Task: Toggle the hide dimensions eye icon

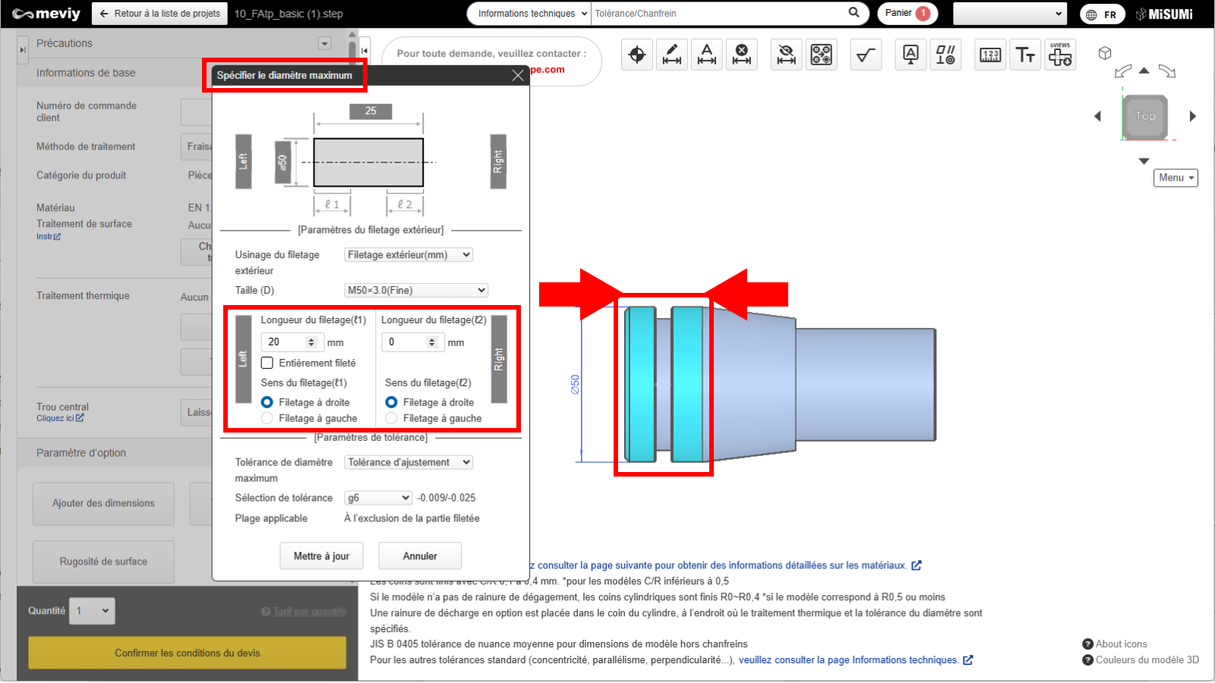Action: (787, 55)
